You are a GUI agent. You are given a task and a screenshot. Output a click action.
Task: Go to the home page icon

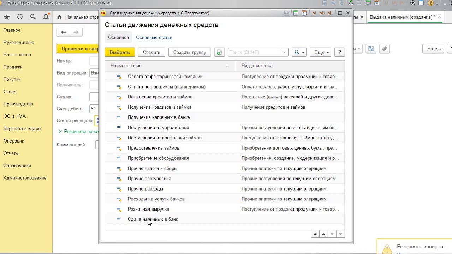[59, 17]
